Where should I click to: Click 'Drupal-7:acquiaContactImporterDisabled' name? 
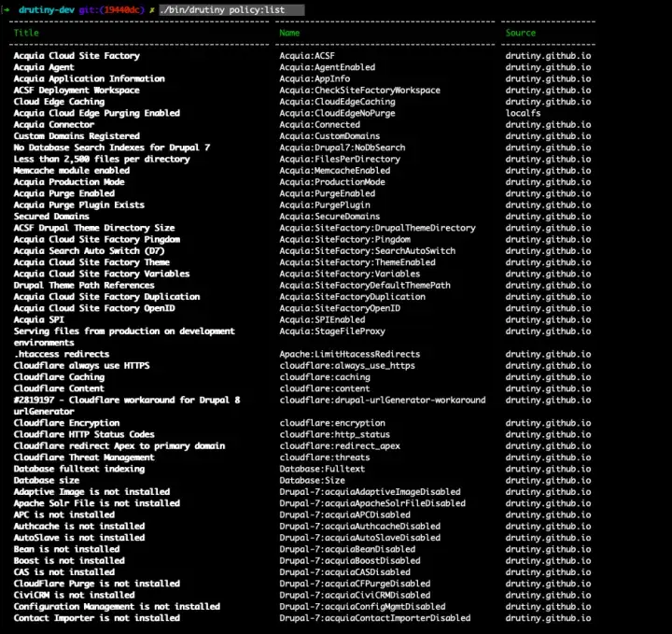pyautogui.click(x=375, y=618)
